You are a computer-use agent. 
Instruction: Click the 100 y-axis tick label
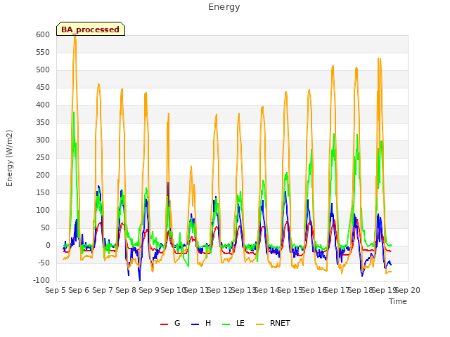click(x=43, y=211)
